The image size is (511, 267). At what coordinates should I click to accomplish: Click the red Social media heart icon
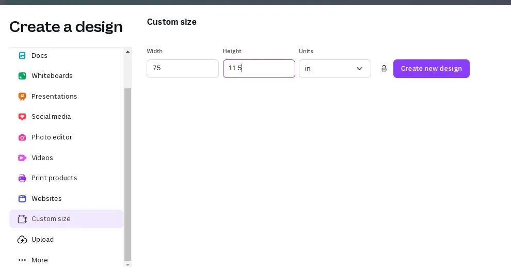pyautogui.click(x=22, y=117)
